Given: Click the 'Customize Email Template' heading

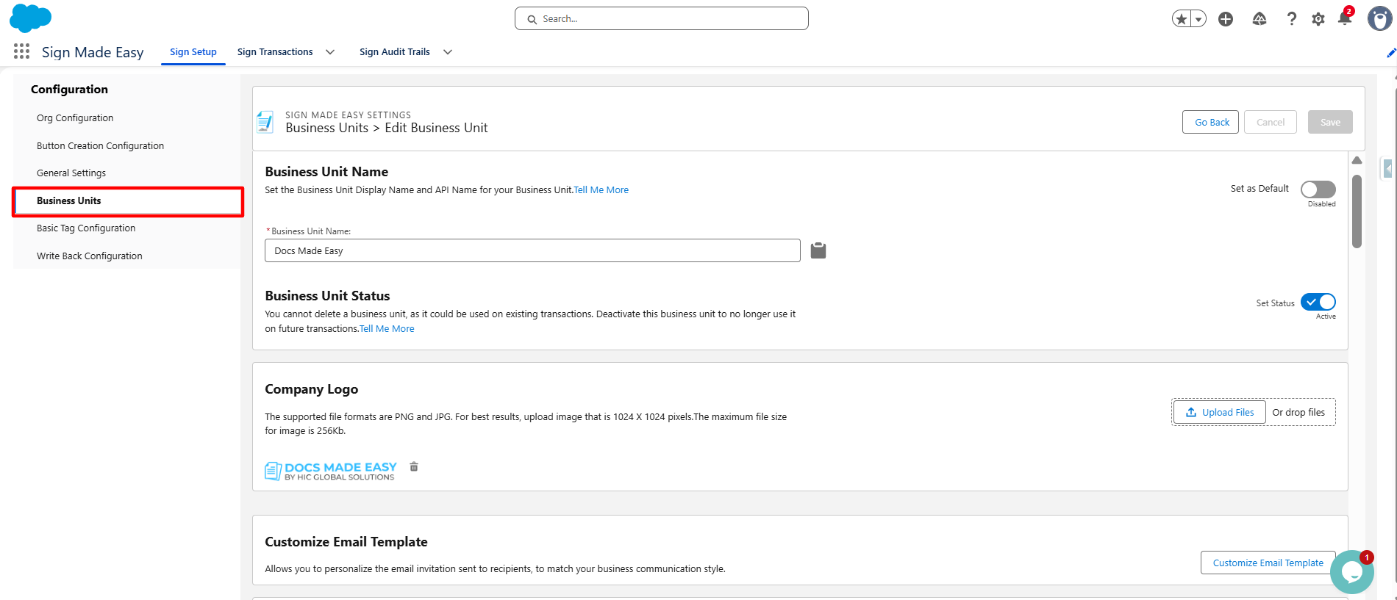Looking at the screenshot, I should [346, 542].
